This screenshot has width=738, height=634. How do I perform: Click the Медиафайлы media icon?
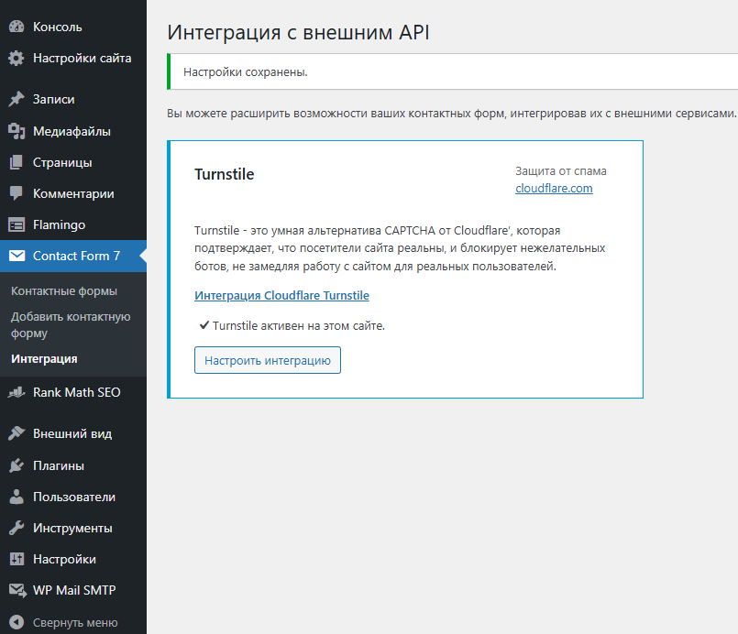17,131
